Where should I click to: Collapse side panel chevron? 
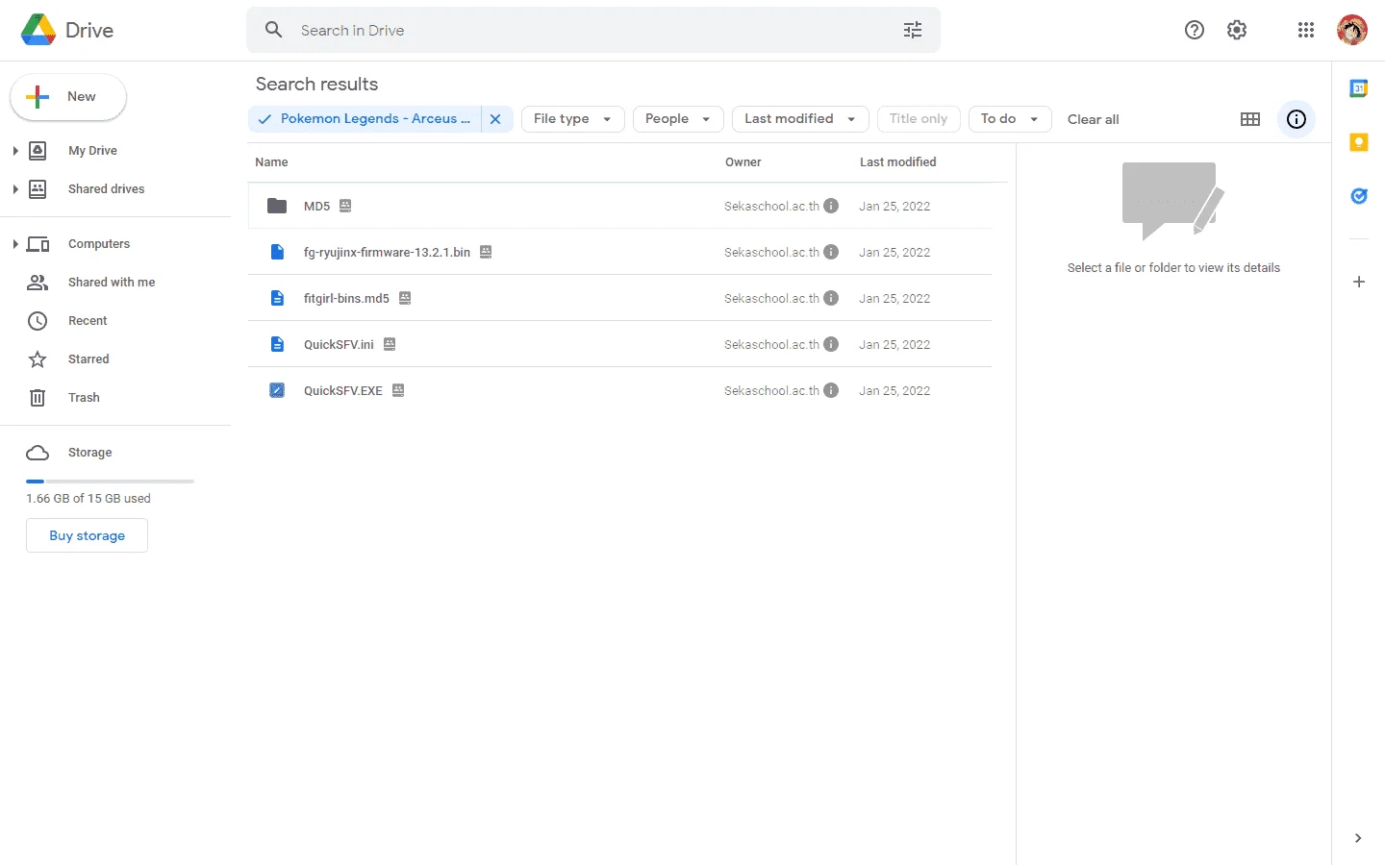point(1358,838)
